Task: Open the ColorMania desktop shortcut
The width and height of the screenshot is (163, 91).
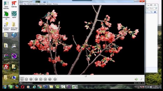Action: point(14,57)
